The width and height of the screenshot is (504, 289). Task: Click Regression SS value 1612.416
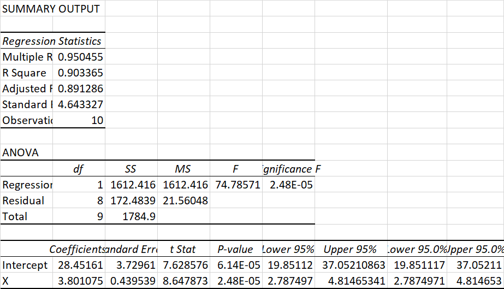click(x=133, y=185)
